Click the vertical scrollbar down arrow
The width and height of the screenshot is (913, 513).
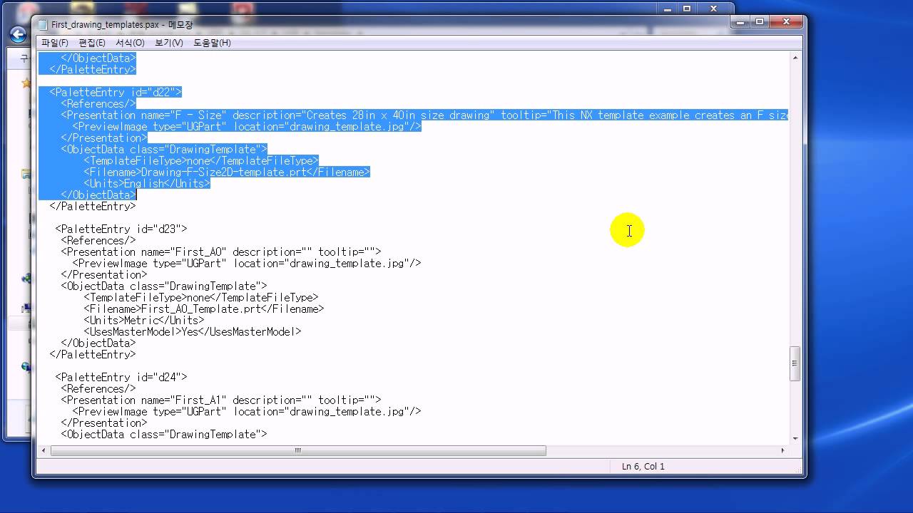(x=795, y=438)
